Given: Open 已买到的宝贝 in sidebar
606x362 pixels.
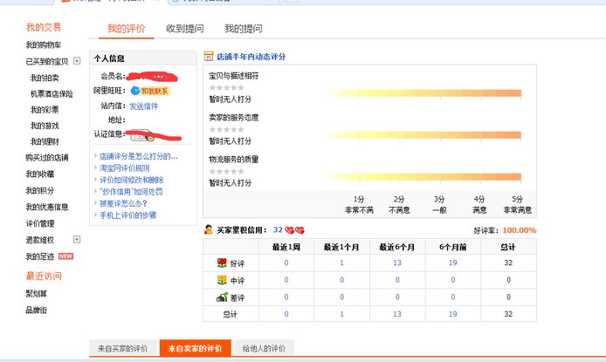Looking at the screenshot, I should 47,61.
